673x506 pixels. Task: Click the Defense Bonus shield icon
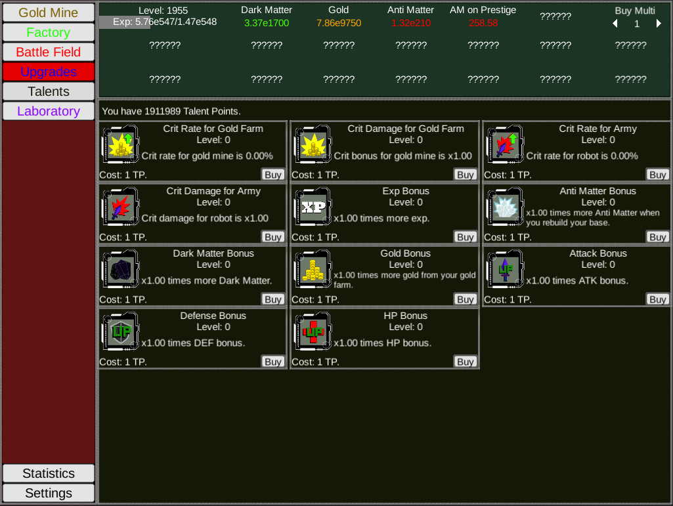(x=119, y=331)
